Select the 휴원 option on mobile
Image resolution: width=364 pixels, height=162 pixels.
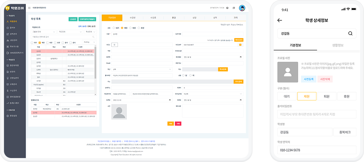point(347,96)
